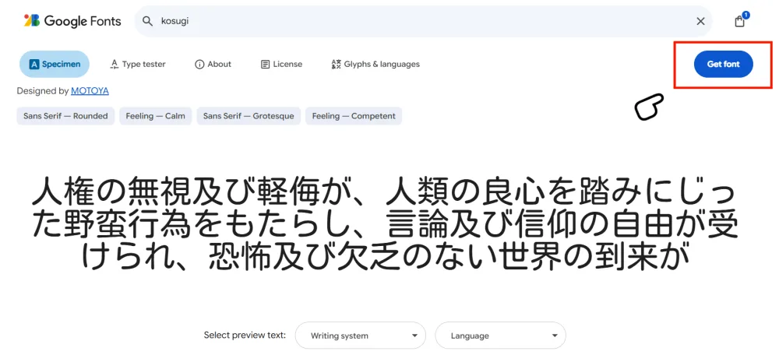Click into the search box containing kosugi
The height and width of the screenshot is (362, 779).
421,21
